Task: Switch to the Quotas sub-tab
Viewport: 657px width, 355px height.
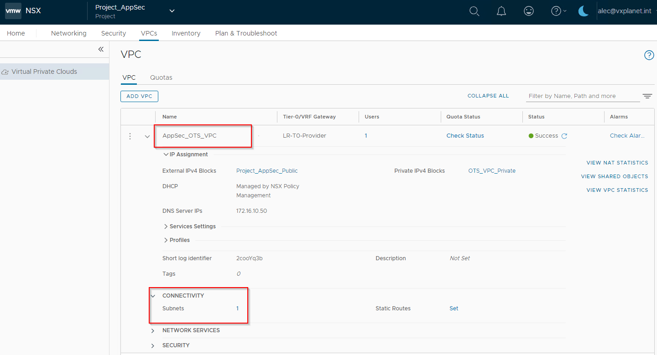Action: tap(162, 77)
